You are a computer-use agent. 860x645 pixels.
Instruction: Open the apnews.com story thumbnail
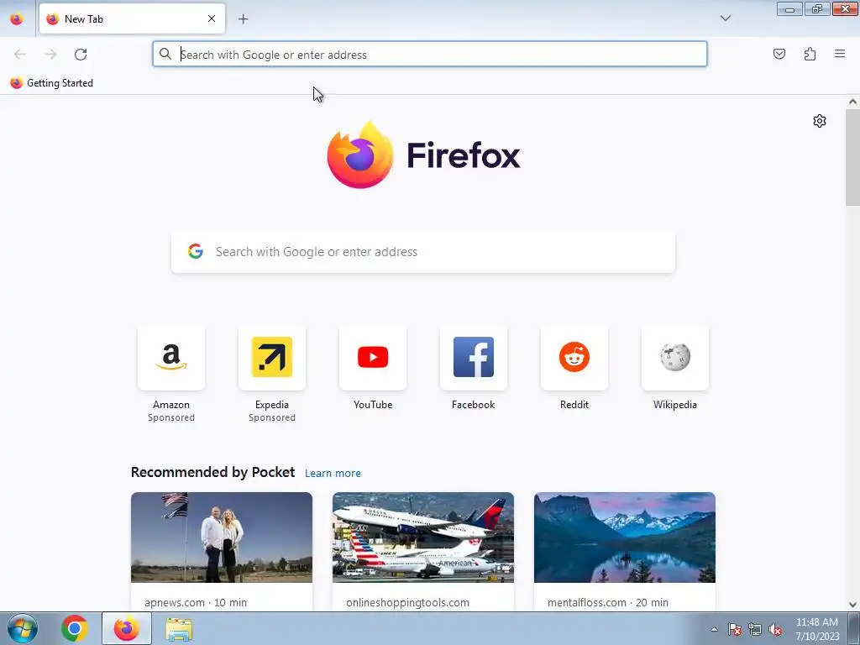222,537
